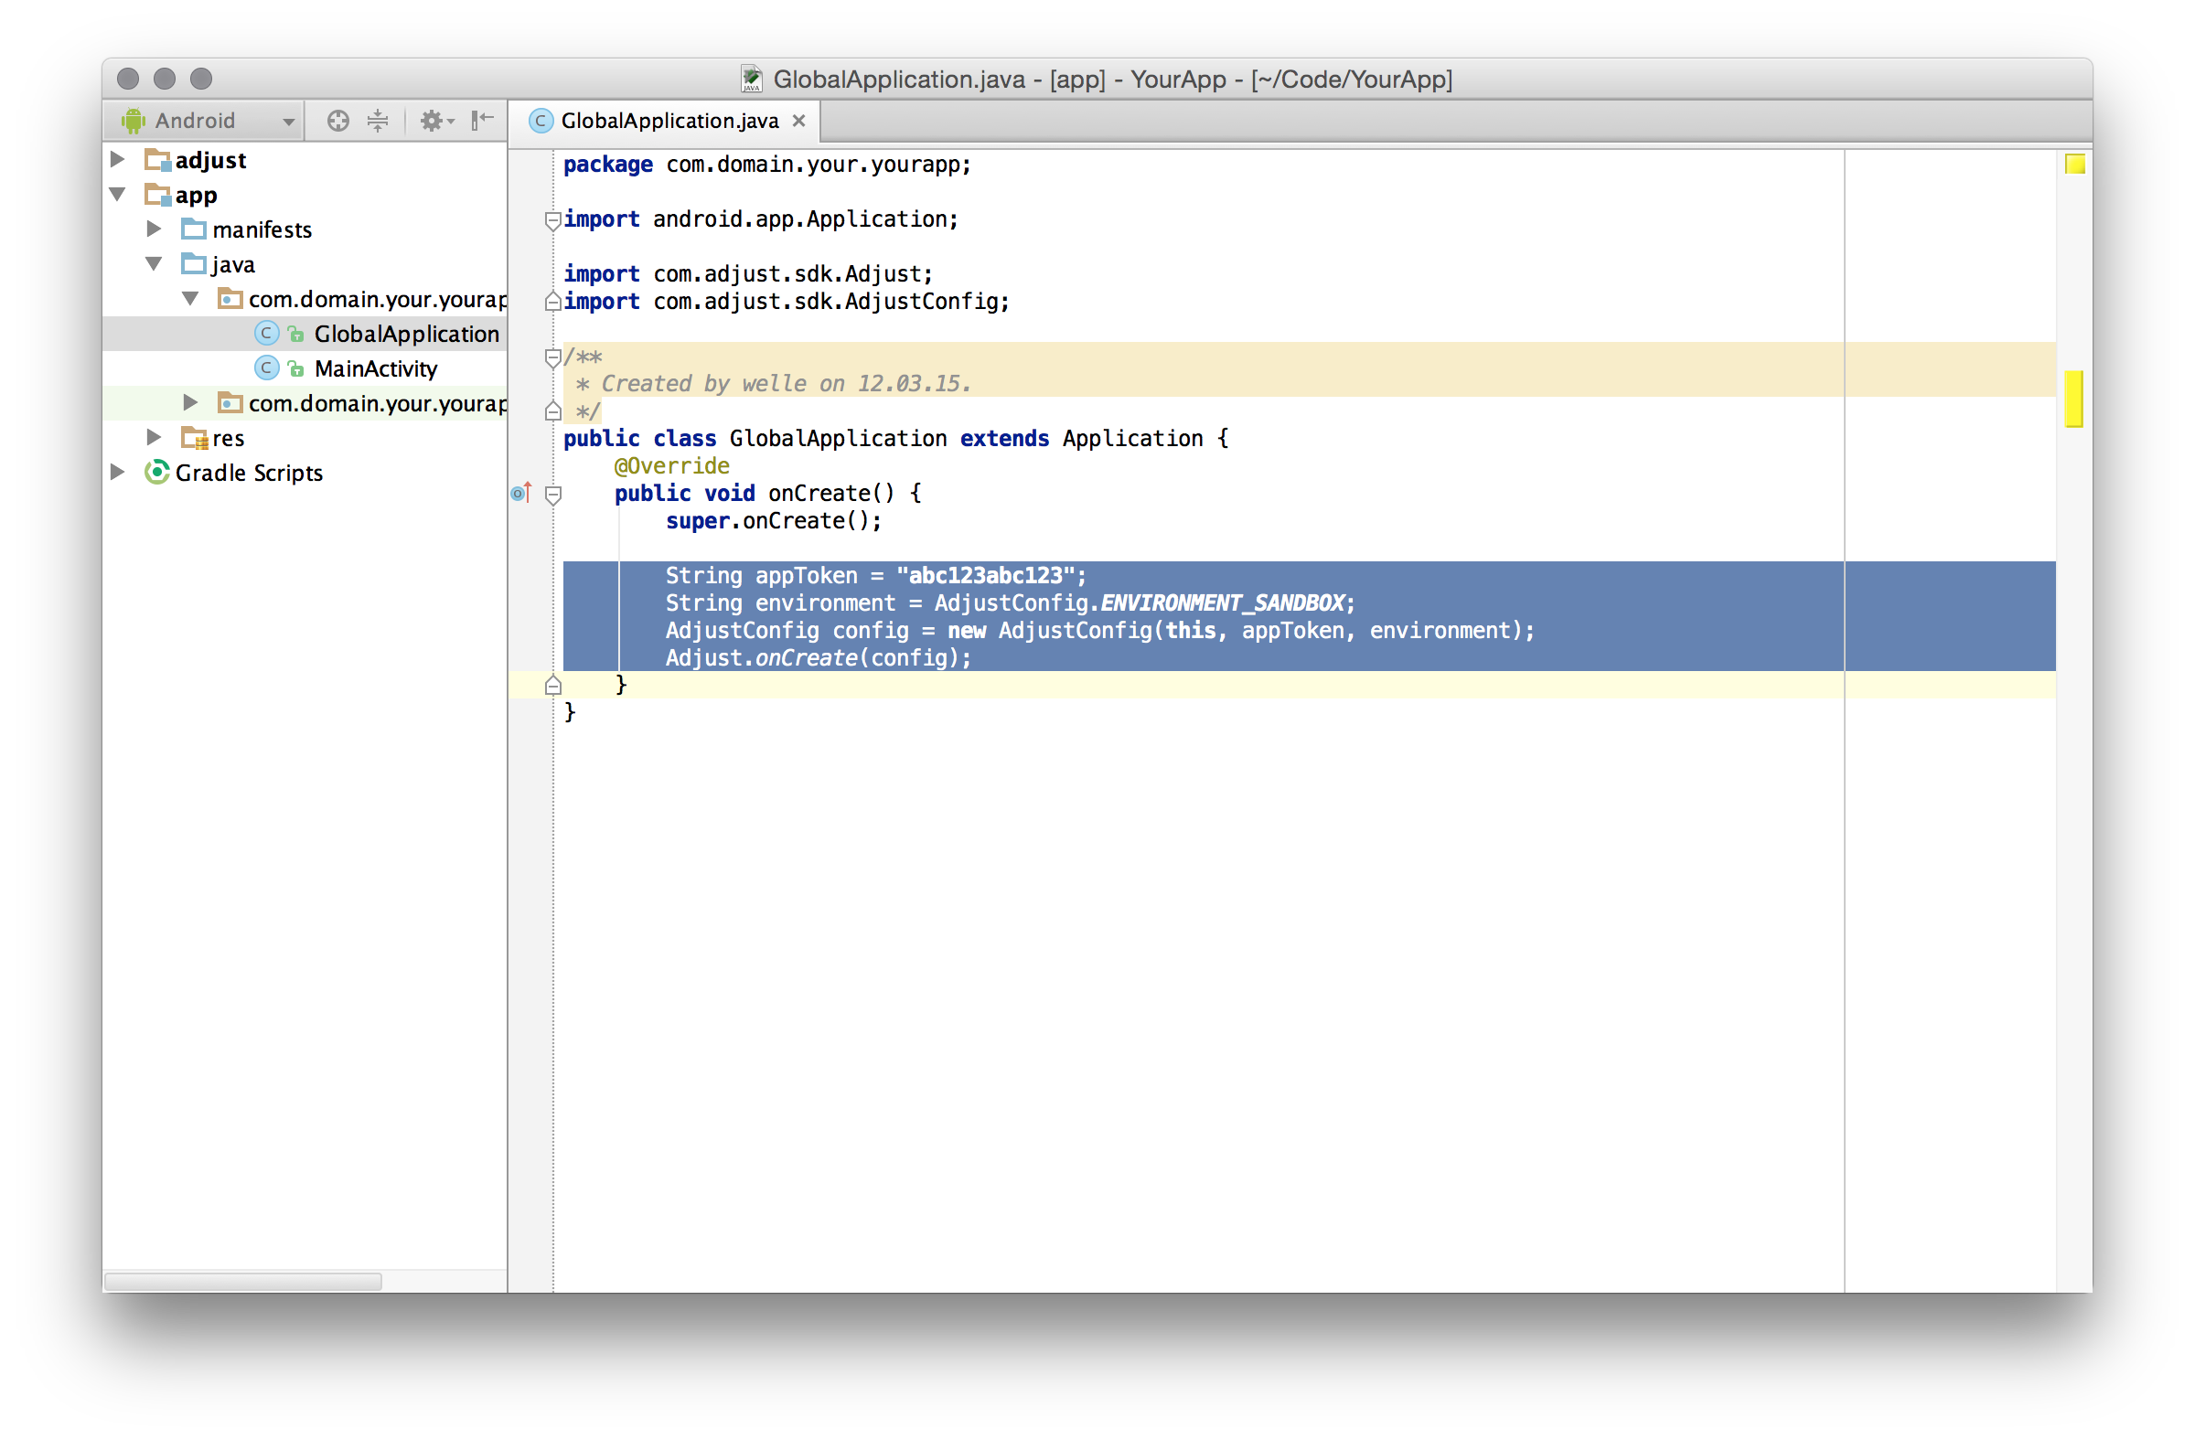Close the GlobalApplication.java tab
The image size is (2195, 1439).
(798, 121)
